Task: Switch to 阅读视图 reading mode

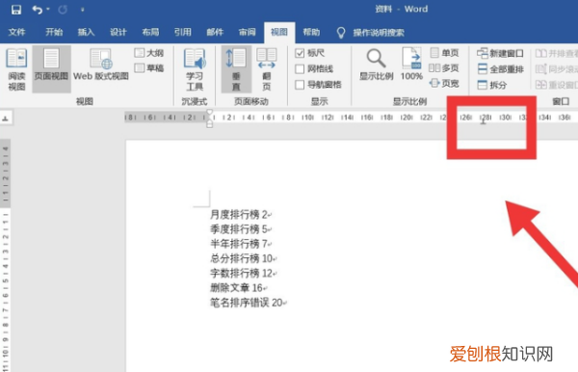Action: [x=16, y=69]
